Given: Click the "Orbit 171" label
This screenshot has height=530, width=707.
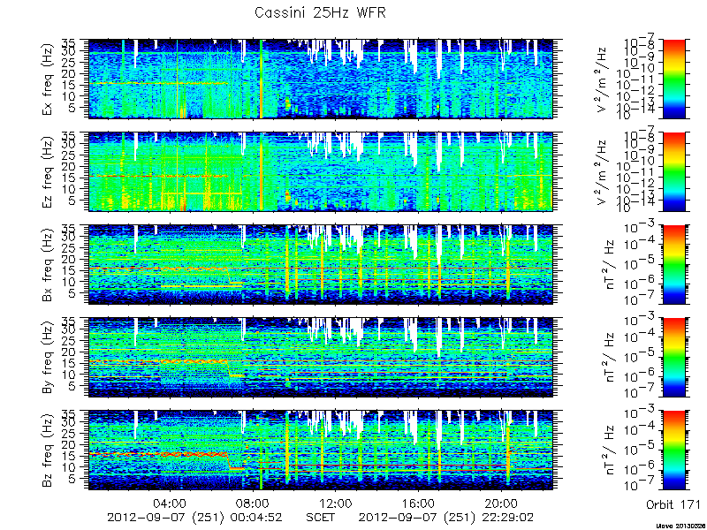Looking at the screenshot, I should 673,504.
